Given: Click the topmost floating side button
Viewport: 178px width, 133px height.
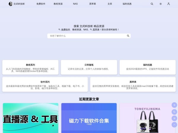Looking at the screenshot, I should [x=174, y=105].
